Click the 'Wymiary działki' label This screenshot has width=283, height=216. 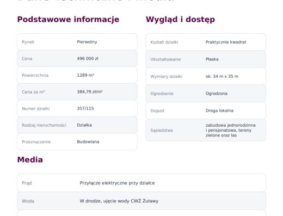(x=166, y=77)
